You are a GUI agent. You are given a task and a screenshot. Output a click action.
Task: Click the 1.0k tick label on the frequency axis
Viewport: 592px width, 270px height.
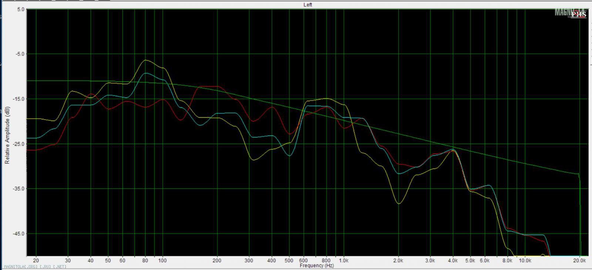pos(344,260)
